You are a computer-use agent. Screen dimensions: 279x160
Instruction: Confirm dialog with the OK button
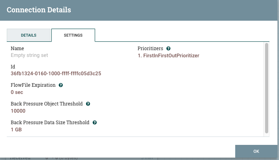[256, 151]
